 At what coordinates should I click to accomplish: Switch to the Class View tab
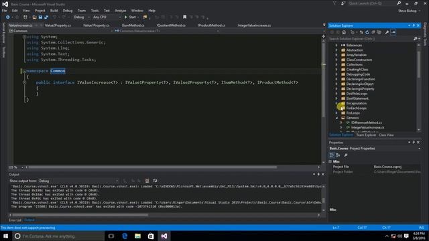[386, 135]
